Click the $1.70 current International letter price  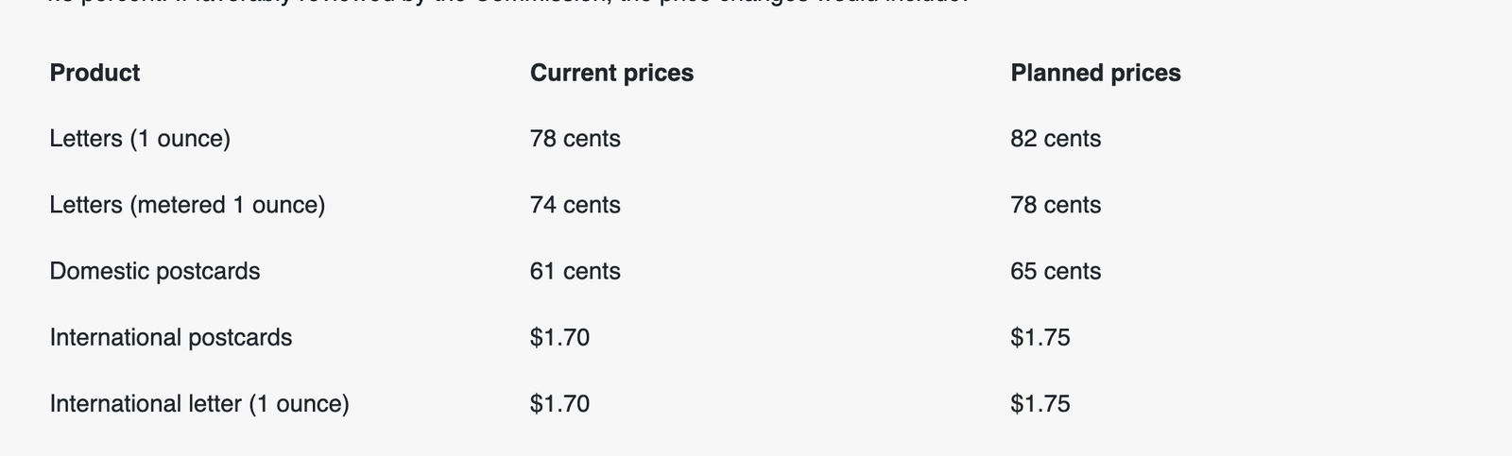(559, 403)
